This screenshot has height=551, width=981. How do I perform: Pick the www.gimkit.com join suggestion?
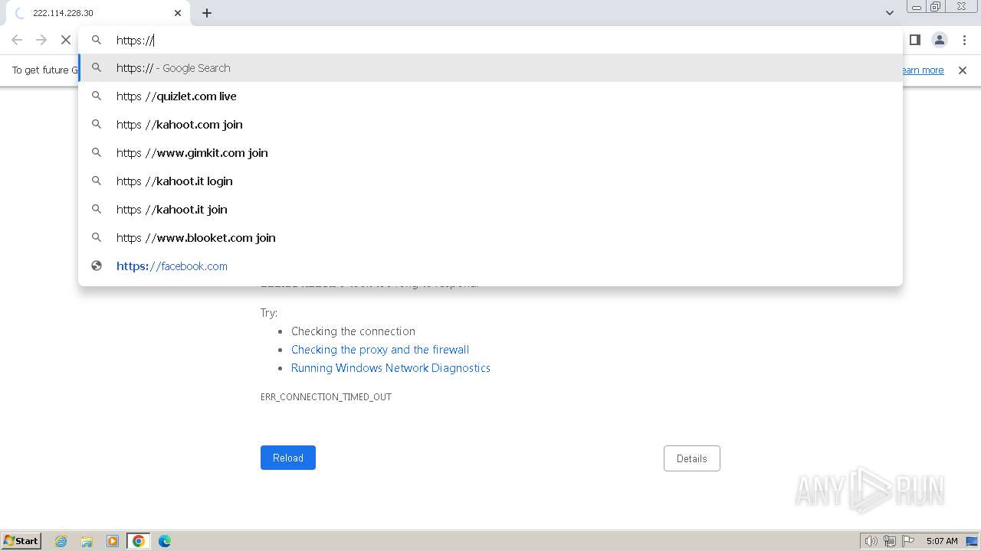192,153
